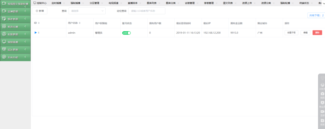Open the 查询 请选择 dropdown
The width and height of the screenshot is (325, 129).
pyautogui.click(x=87, y=11)
